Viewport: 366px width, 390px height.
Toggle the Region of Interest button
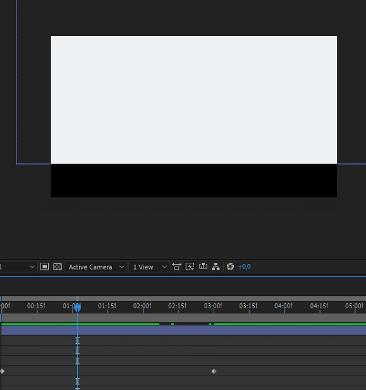coord(44,267)
